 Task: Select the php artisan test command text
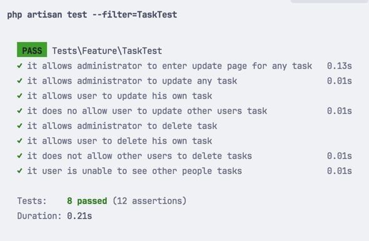(92, 15)
